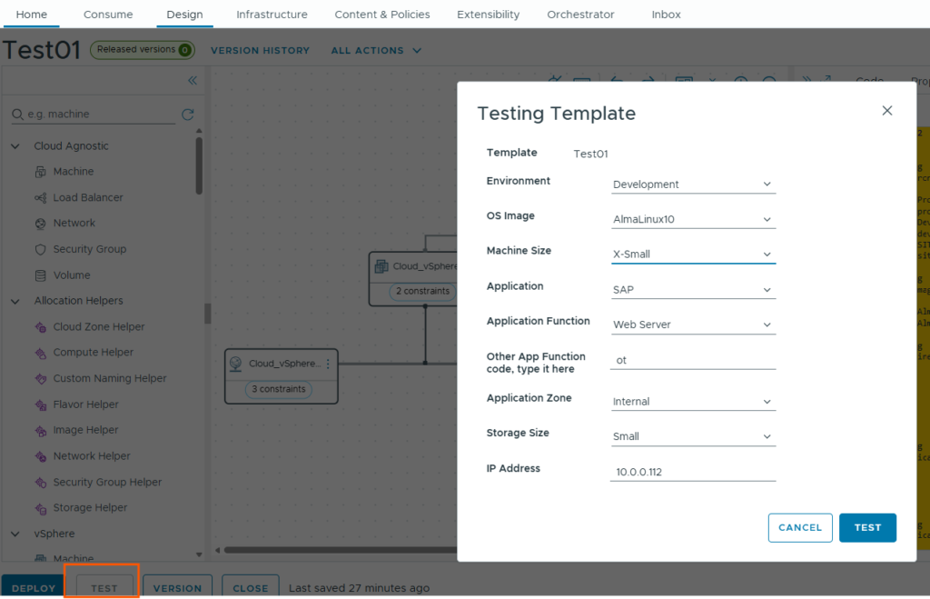Open the Orchestrator tab
Image resolution: width=930 pixels, height=599 pixels.
click(x=580, y=15)
